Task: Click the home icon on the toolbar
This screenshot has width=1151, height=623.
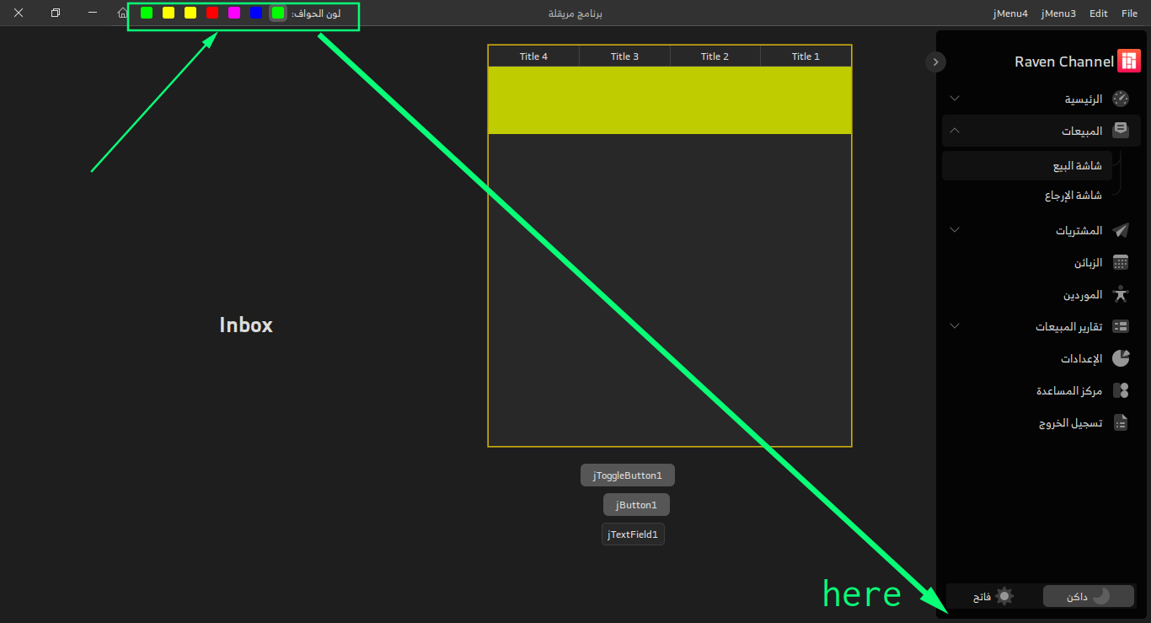Action: 121,13
